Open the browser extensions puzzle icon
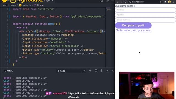The height and width of the screenshot is (99, 176). (x=165, y=2)
